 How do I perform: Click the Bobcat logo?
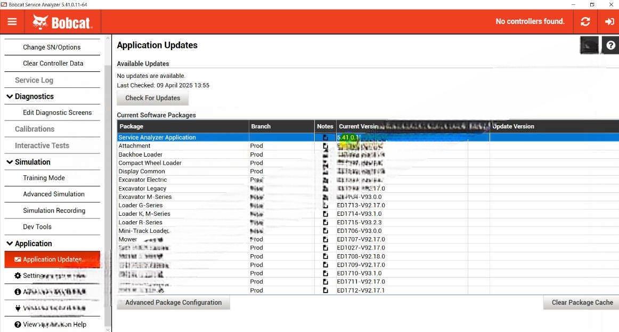coord(62,22)
